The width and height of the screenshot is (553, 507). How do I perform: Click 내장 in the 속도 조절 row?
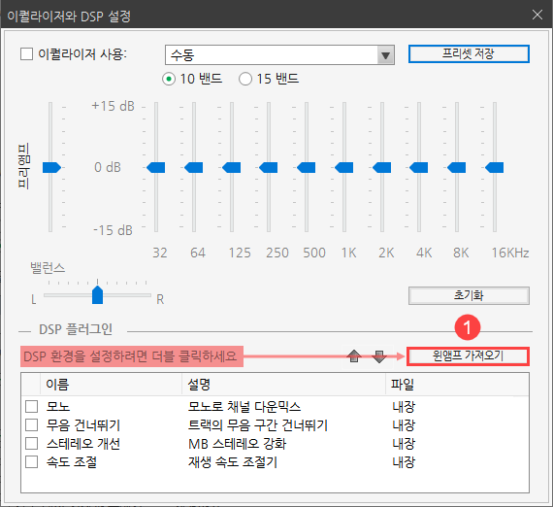[404, 461]
